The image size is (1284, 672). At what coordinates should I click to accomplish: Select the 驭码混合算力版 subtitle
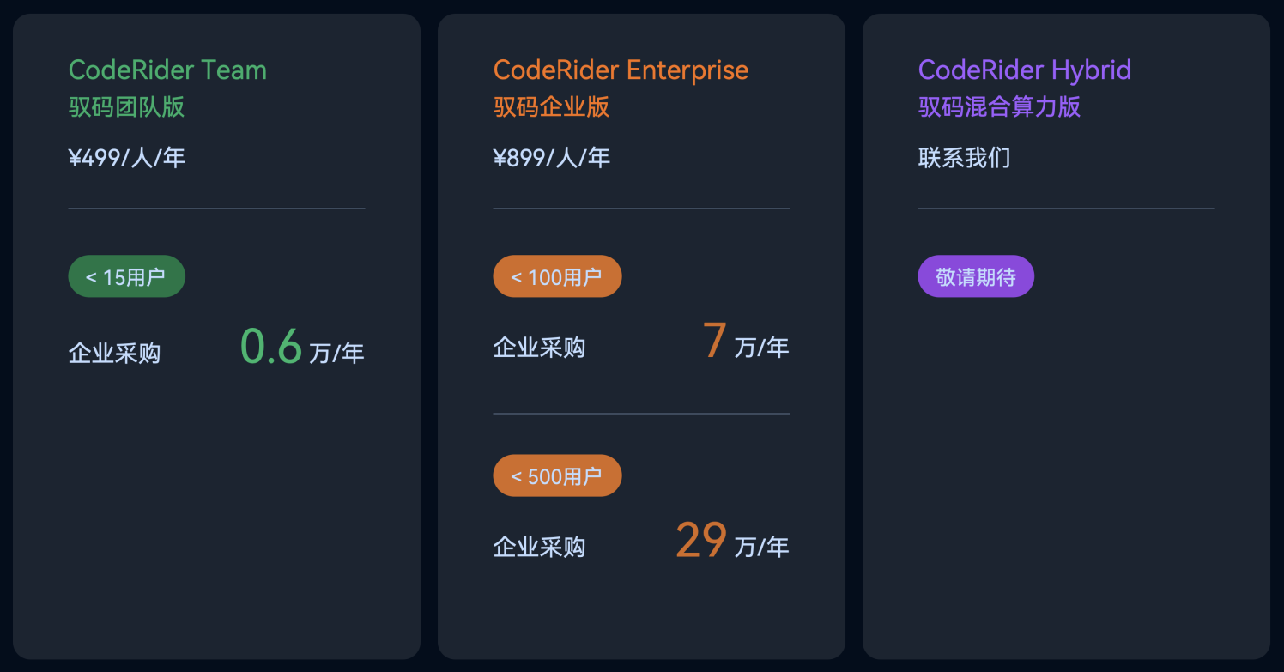pyautogui.click(x=999, y=106)
